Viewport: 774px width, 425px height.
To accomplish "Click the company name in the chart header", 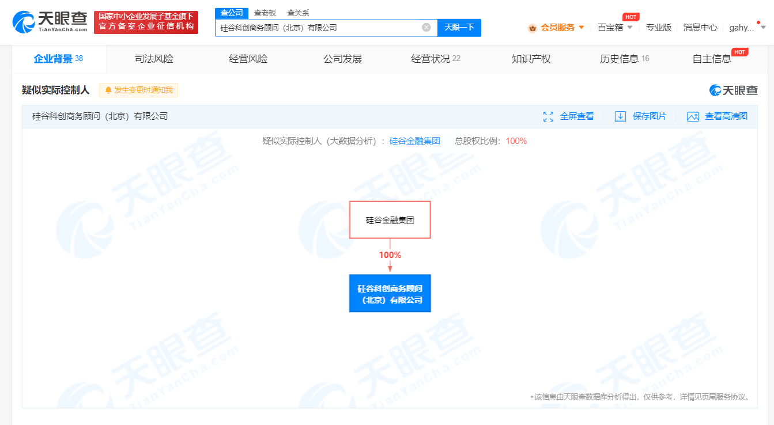I will click(x=100, y=116).
